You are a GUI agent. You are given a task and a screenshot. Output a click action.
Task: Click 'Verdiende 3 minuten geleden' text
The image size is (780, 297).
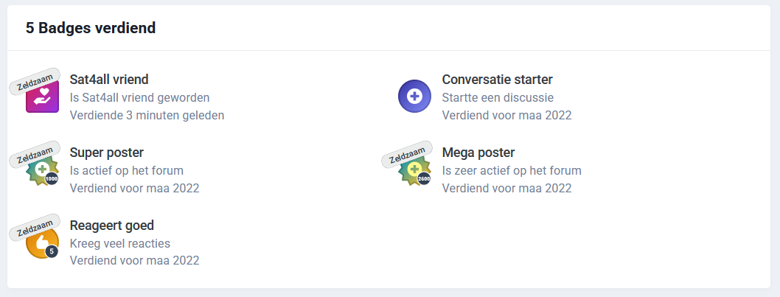coord(147,116)
